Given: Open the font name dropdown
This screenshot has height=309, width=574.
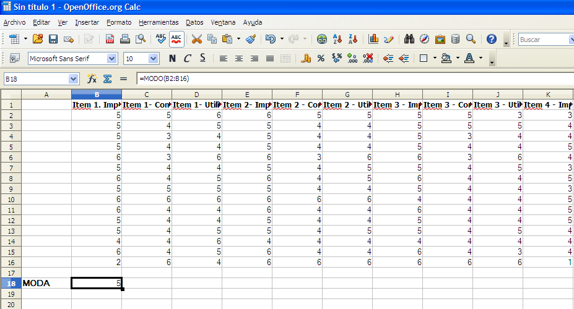Looking at the screenshot, I should click(x=112, y=59).
